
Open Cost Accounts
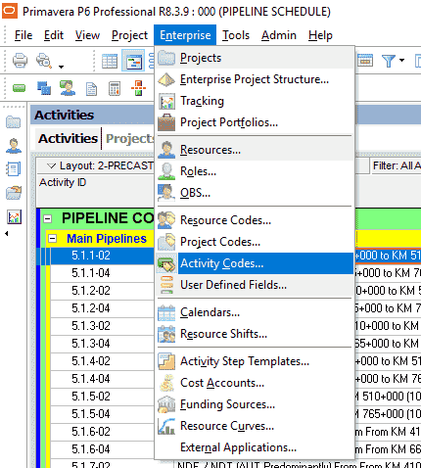[x=255, y=383]
